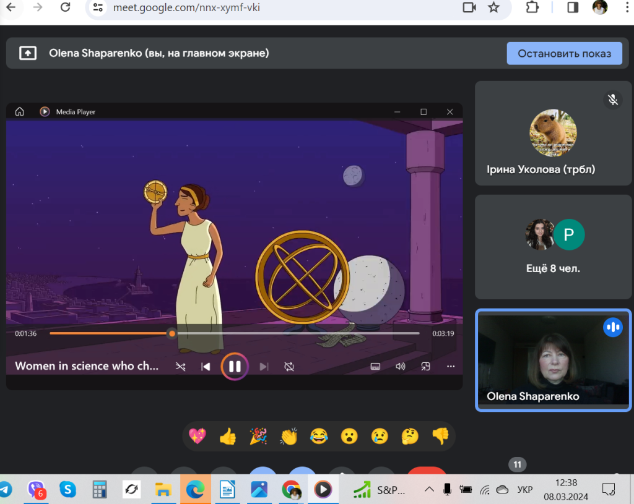Open Media Player more options menu
Image resolution: width=634 pixels, height=504 pixels.
(x=451, y=366)
